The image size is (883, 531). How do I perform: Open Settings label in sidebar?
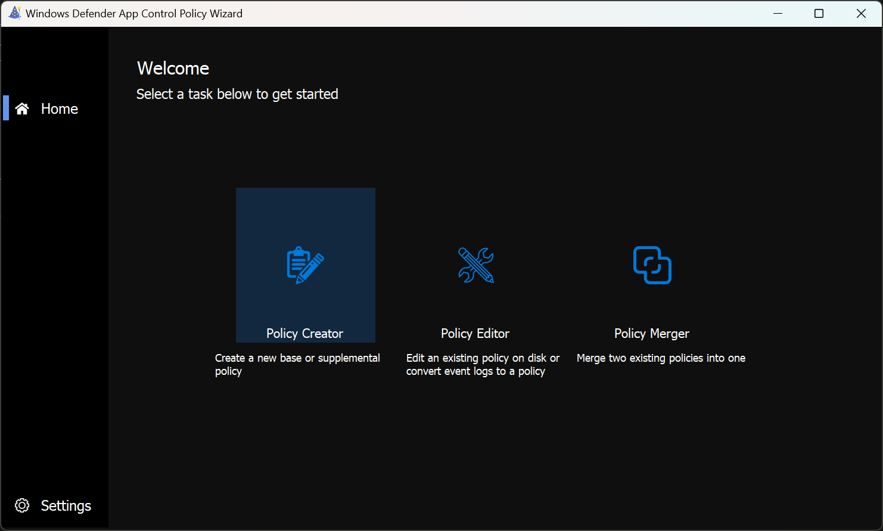(x=66, y=505)
